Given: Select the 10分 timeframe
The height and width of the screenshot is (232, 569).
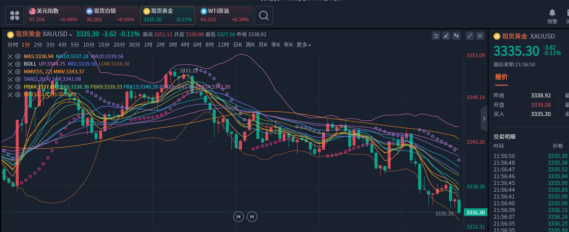Looking at the screenshot, I should [89, 45].
